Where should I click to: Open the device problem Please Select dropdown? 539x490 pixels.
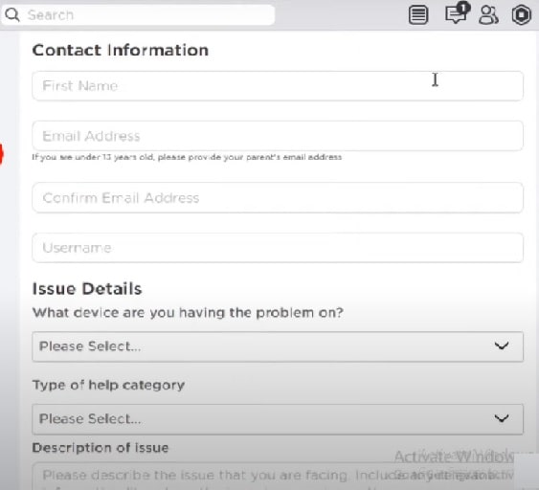[x=278, y=346]
